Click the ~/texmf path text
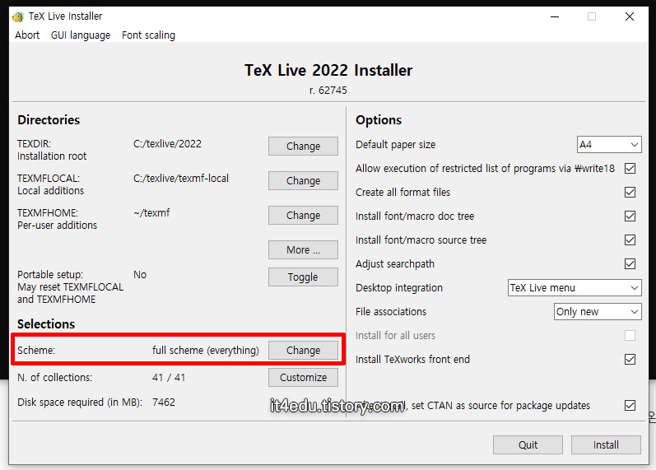 (x=151, y=213)
